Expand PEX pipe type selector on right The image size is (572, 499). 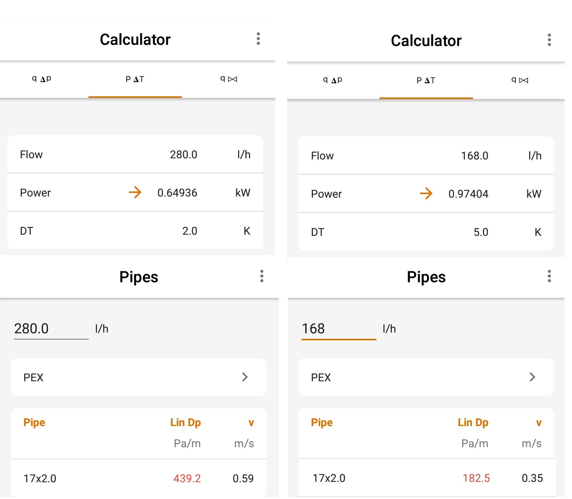coord(426,377)
